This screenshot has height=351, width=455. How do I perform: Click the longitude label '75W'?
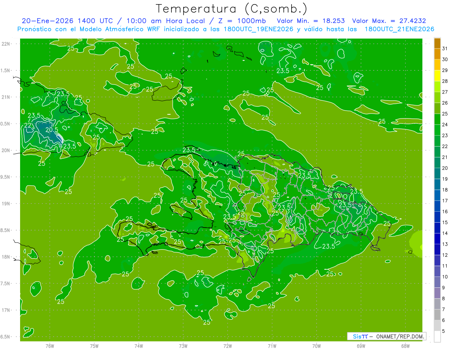tap(94, 346)
